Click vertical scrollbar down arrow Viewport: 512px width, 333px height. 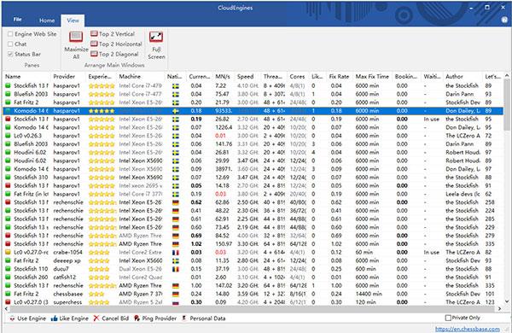click(507, 301)
